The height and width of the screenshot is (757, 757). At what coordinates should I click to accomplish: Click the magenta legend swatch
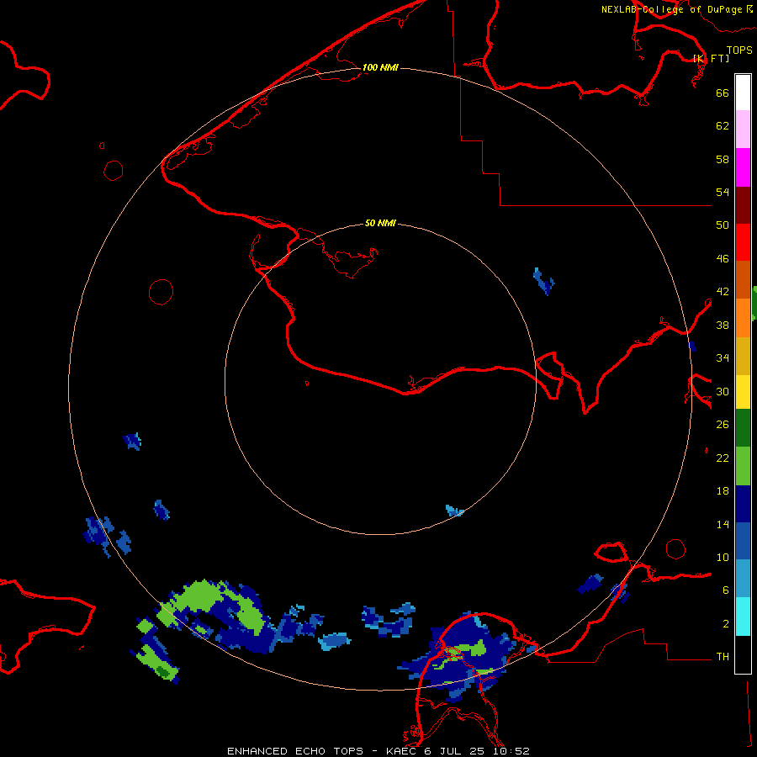click(743, 167)
